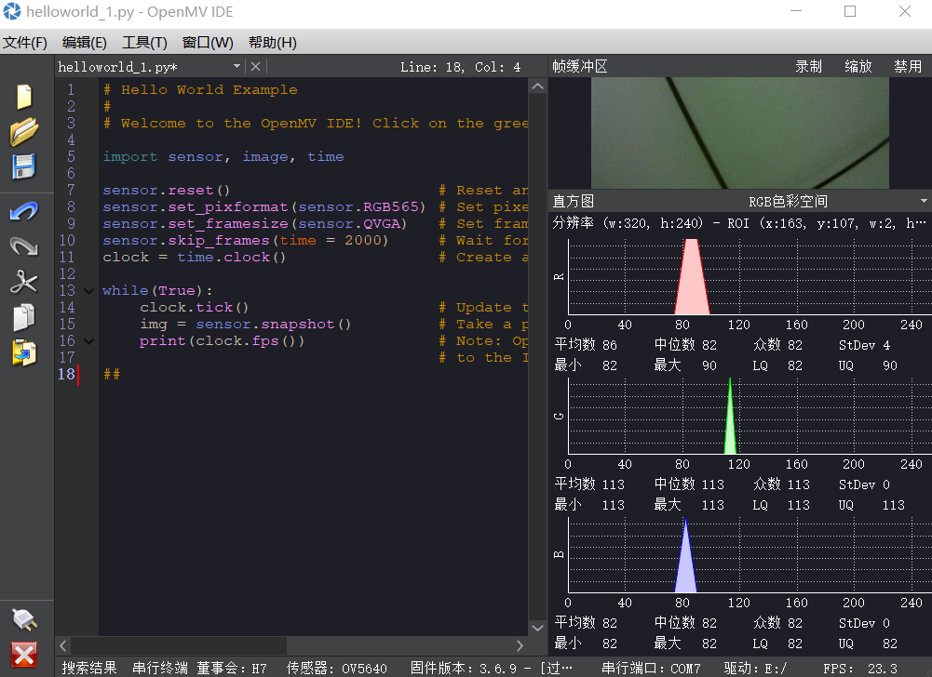Open the 帮助(H) menu
This screenshot has width=932, height=677.
272,43
